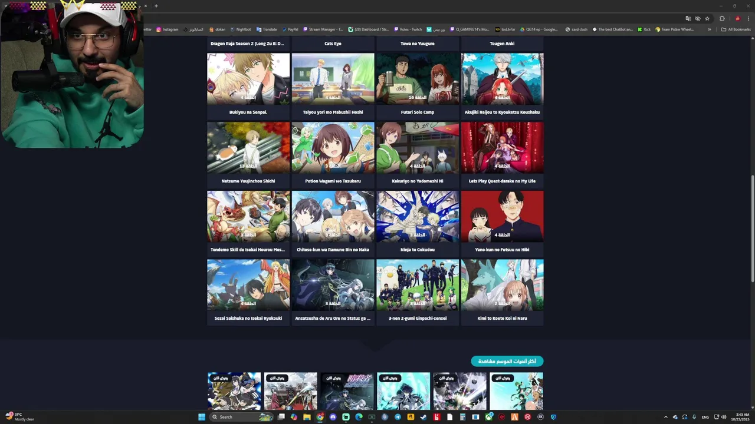The height and width of the screenshot is (424, 755).
Task: Open The best ChatBot bookmark
Action: (612, 29)
